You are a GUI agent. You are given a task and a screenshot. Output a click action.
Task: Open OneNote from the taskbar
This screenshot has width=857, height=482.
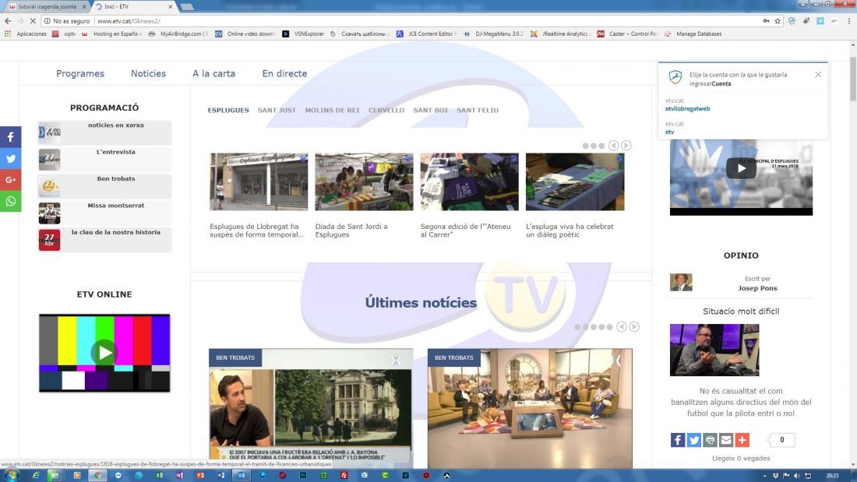tap(180, 476)
